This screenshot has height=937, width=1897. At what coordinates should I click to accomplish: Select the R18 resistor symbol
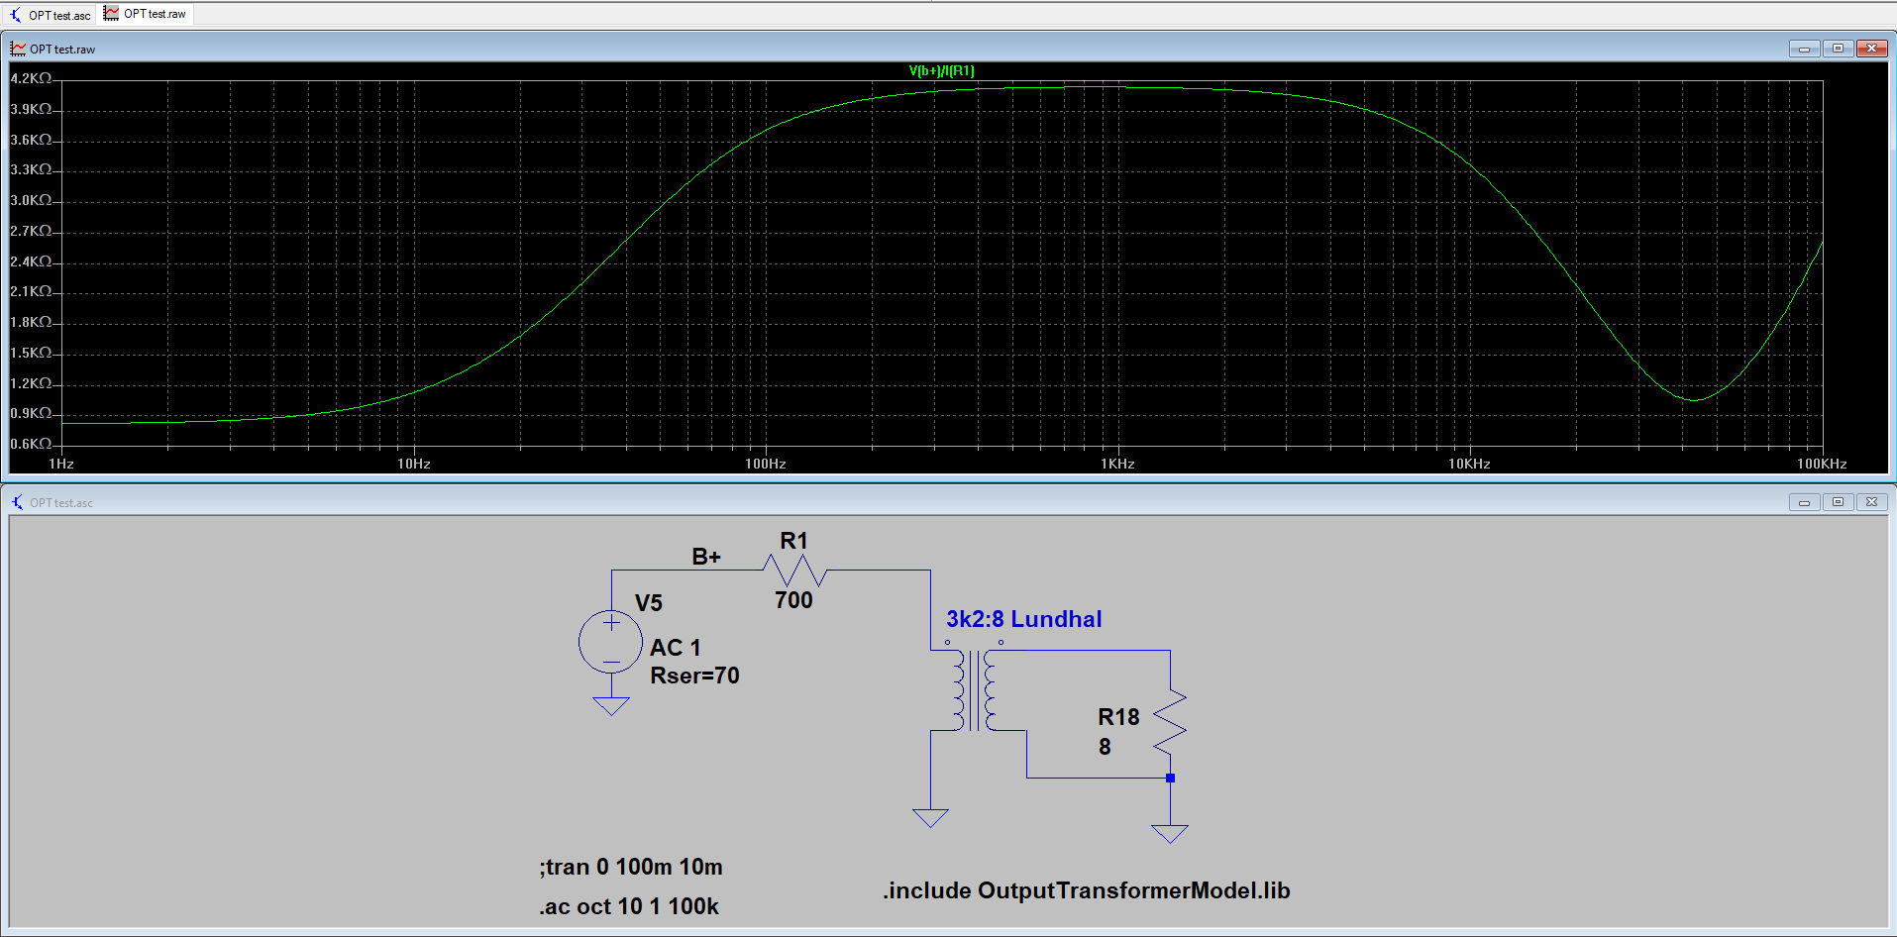[x=1170, y=721]
